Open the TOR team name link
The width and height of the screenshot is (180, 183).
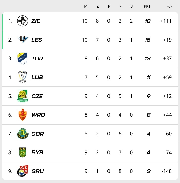click(37, 59)
